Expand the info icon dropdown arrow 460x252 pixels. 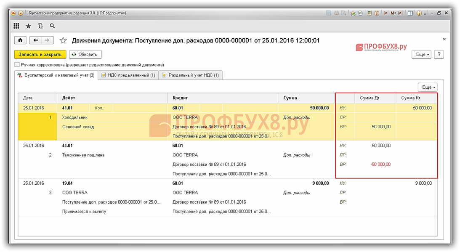[x=425, y=13]
